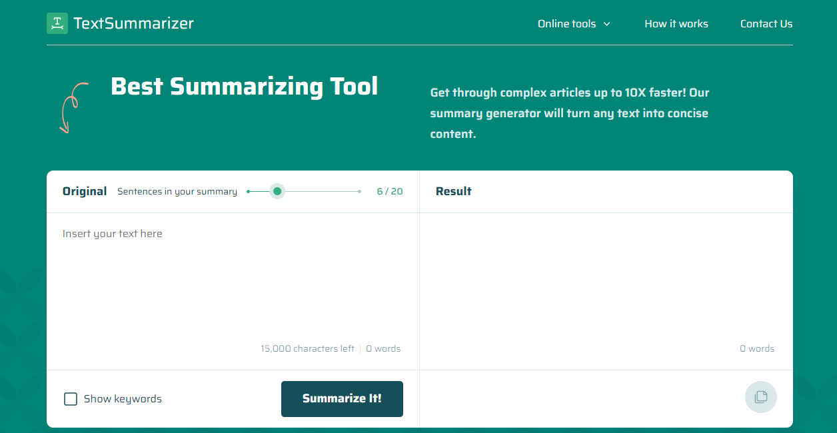Click the copy-to-clipboard icon under Result
This screenshot has height=433, width=837.
760,397
